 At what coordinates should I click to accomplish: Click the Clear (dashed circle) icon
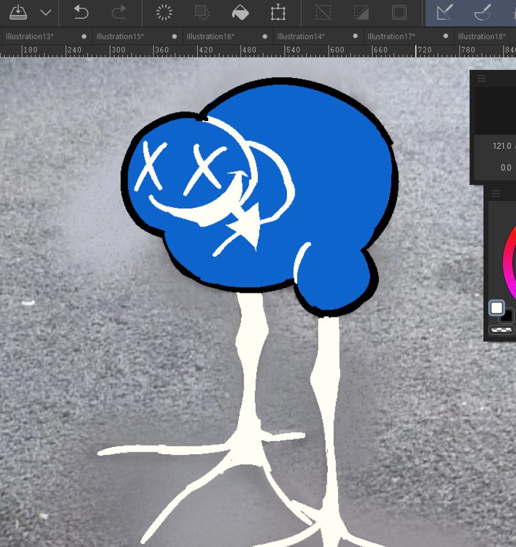click(164, 13)
